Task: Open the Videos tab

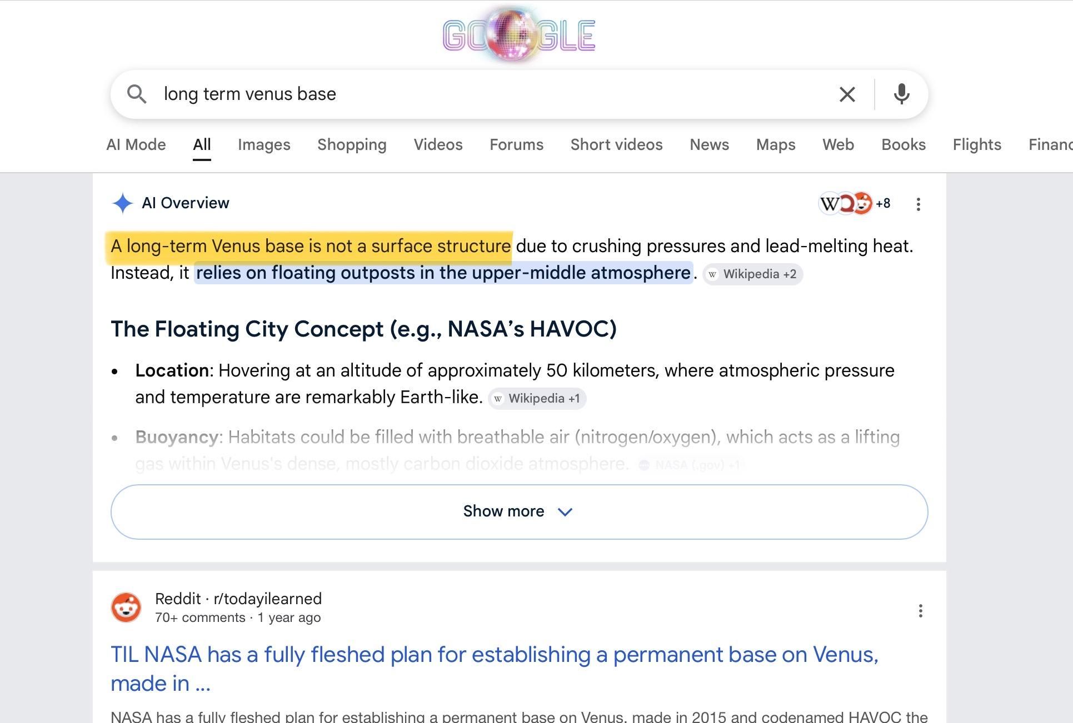Action: pos(438,144)
